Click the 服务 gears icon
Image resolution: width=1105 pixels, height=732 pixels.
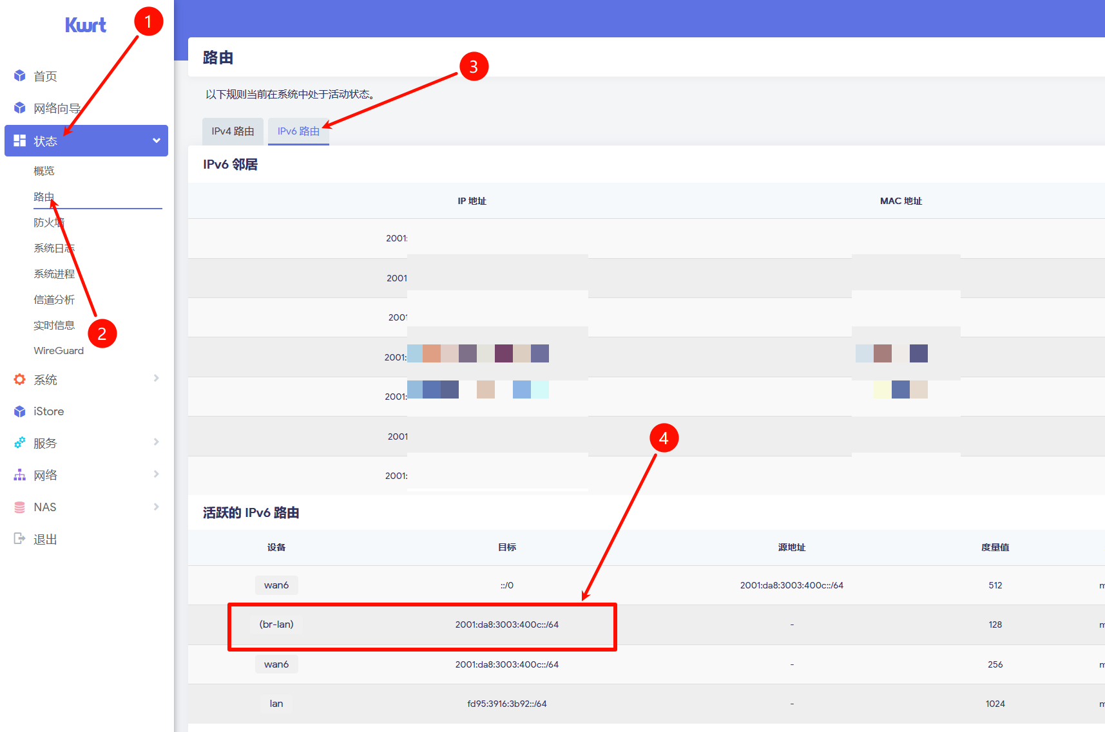point(19,442)
